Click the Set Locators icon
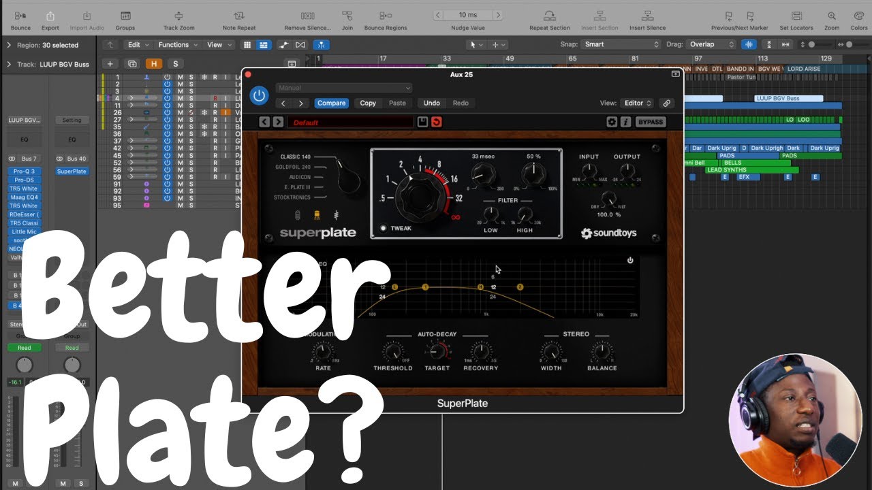 [796, 16]
